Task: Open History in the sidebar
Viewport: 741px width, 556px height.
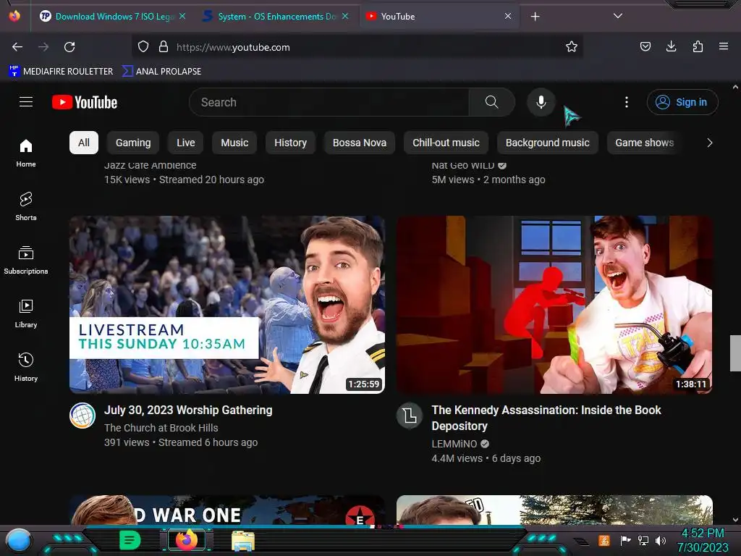Action: click(x=26, y=367)
